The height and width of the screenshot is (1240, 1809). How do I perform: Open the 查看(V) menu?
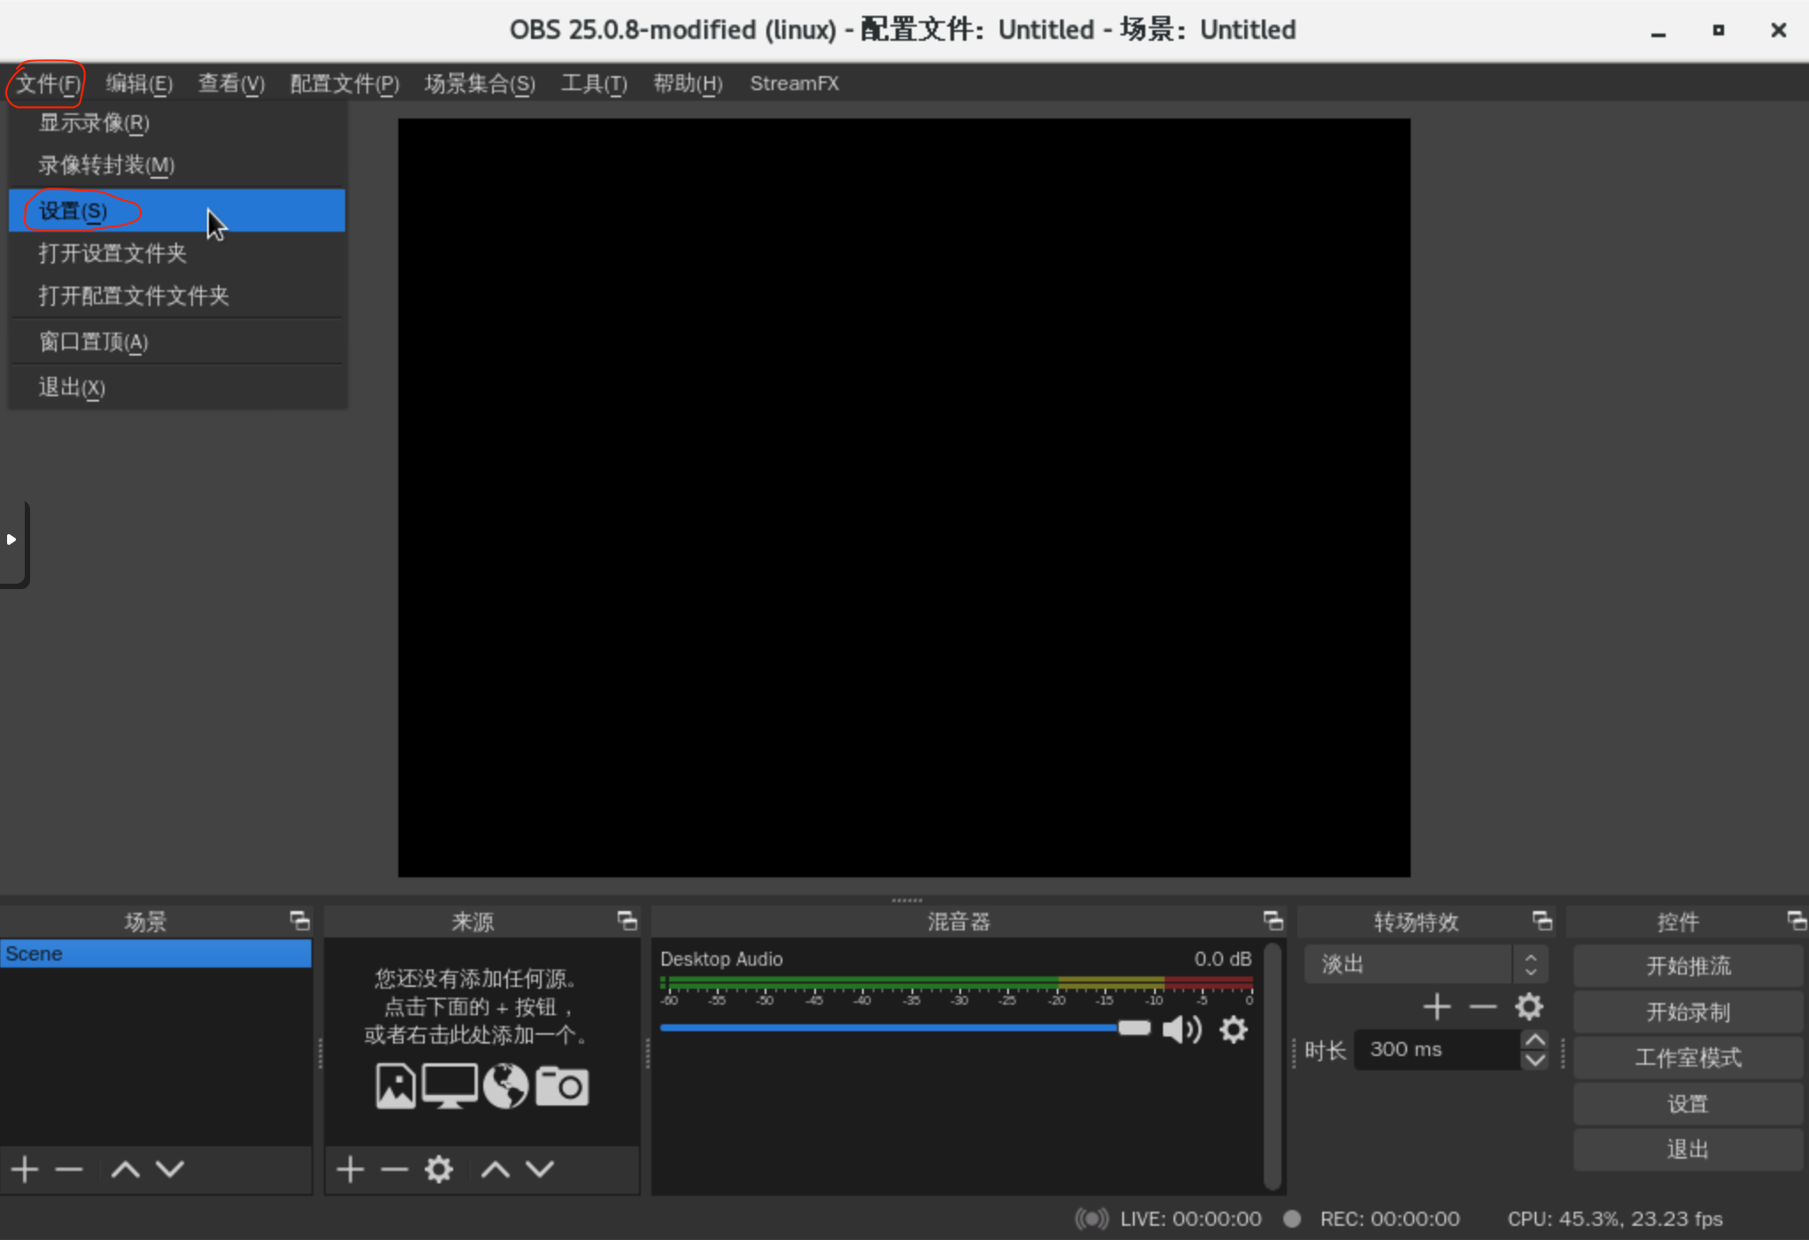[x=231, y=84]
